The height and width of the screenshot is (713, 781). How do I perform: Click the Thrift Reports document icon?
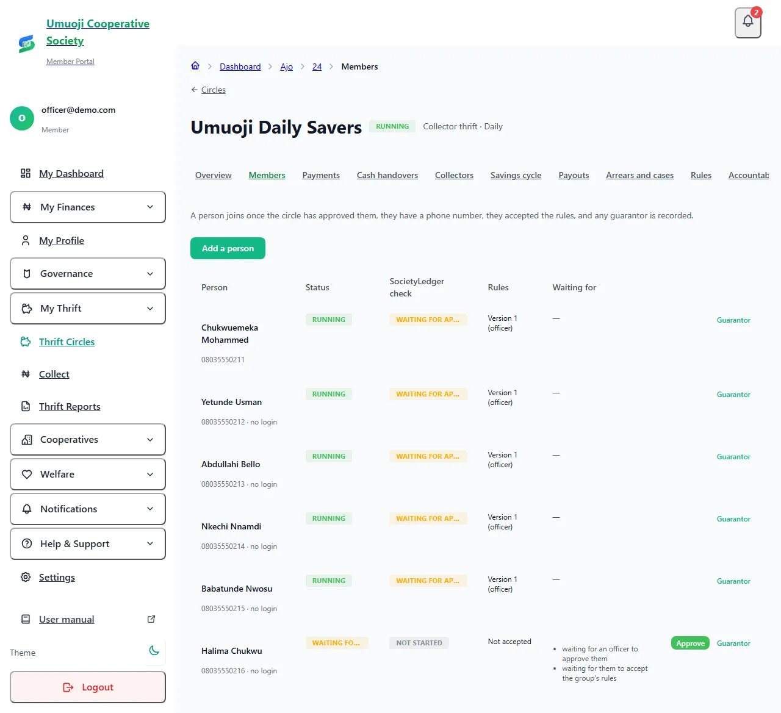26,406
